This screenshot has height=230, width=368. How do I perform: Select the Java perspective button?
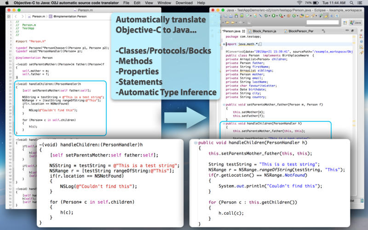pyautogui.click(x=355, y=22)
